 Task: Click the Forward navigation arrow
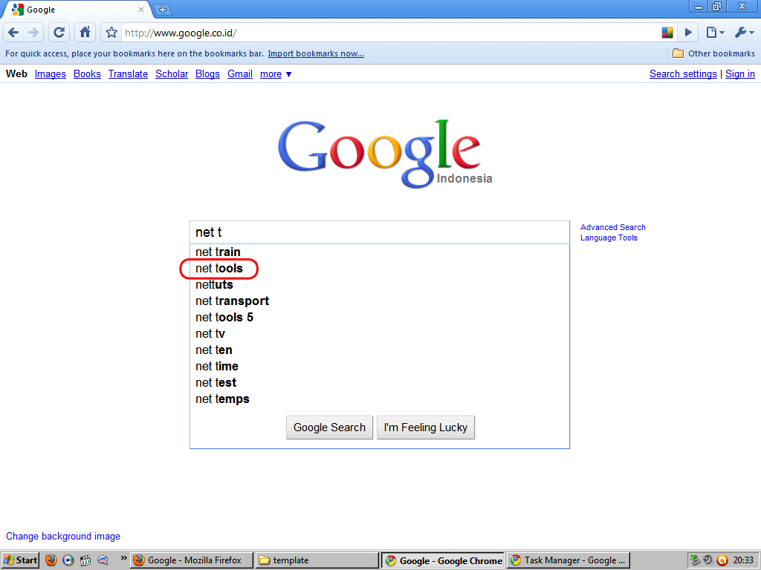[x=33, y=33]
